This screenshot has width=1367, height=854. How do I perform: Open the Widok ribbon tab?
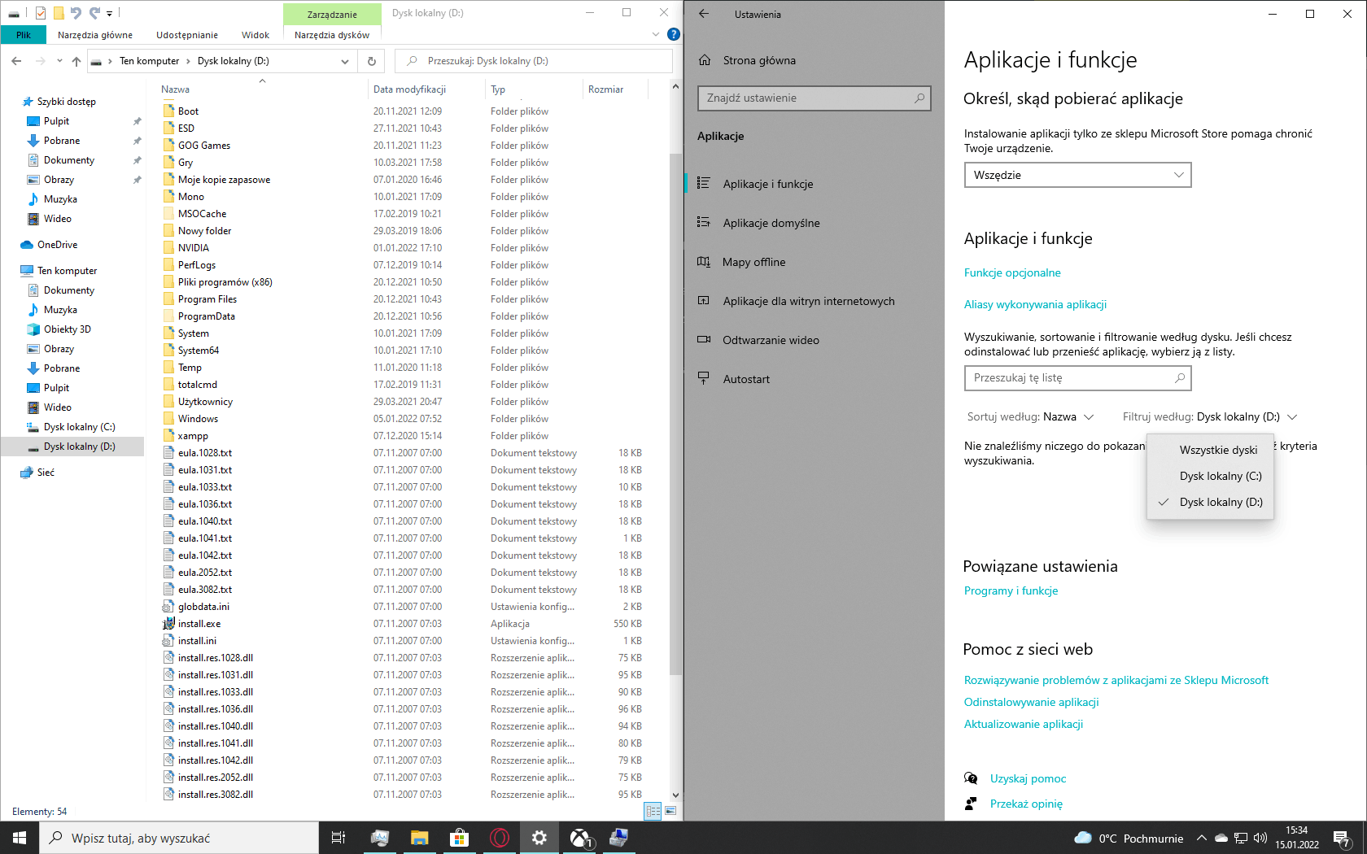(x=255, y=35)
